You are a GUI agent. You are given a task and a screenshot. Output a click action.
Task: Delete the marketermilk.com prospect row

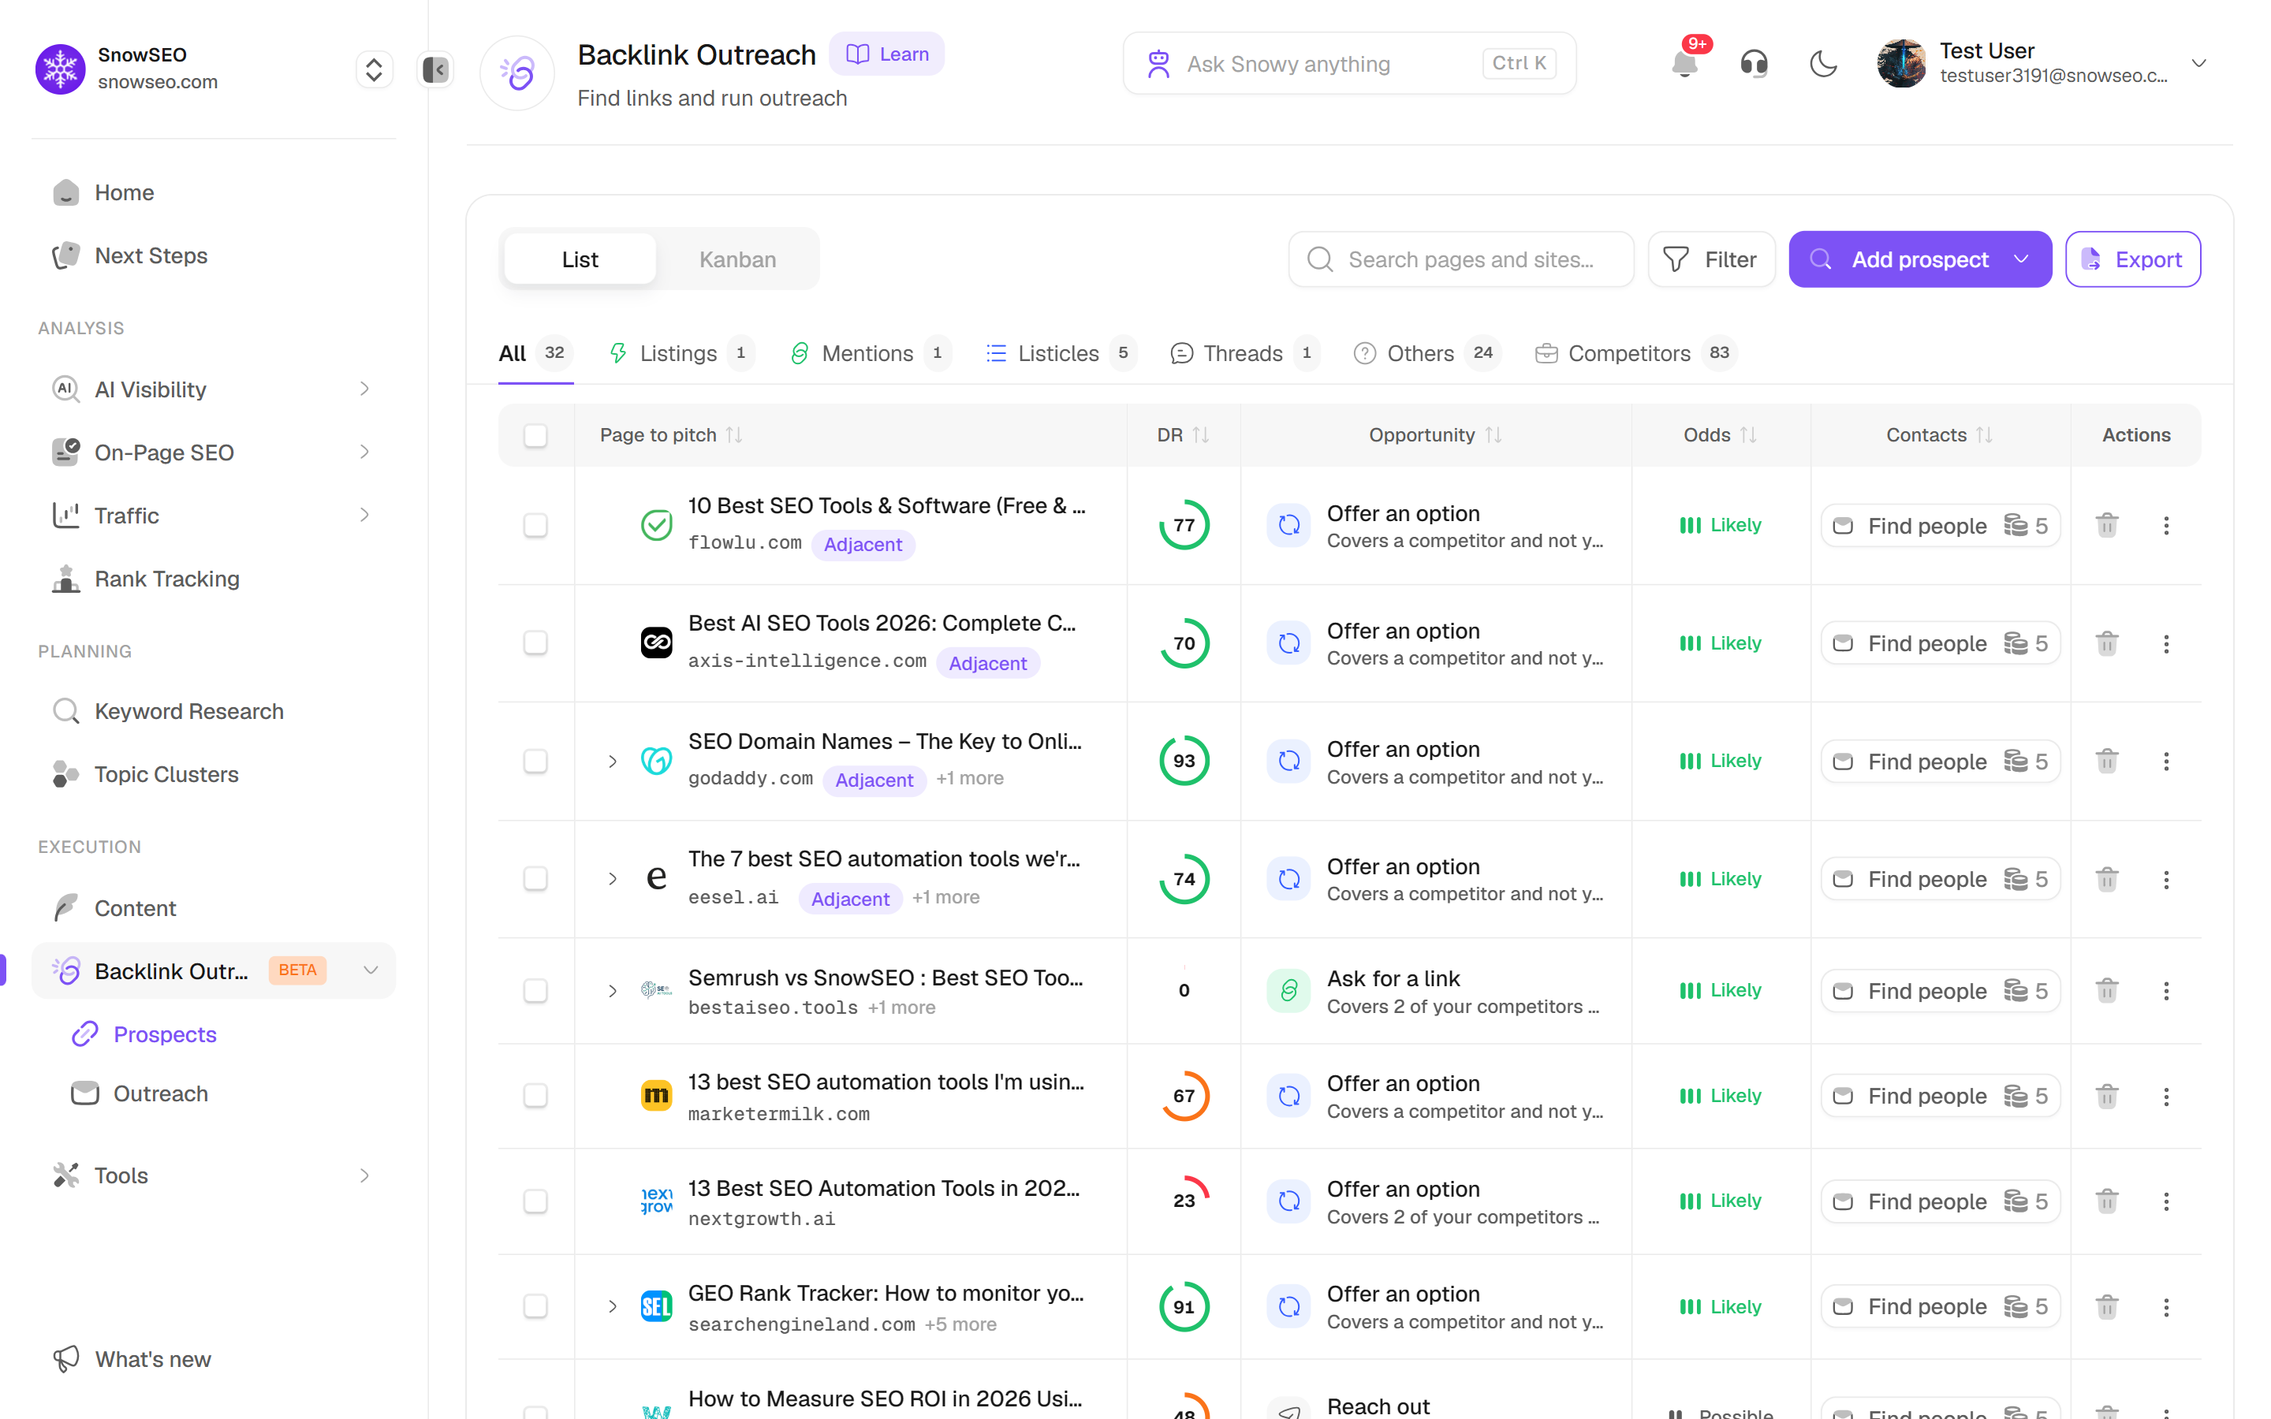click(x=2107, y=1096)
